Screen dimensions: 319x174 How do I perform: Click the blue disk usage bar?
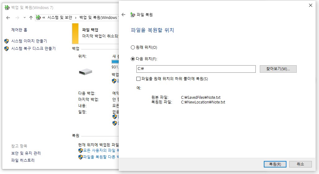point(115,62)
